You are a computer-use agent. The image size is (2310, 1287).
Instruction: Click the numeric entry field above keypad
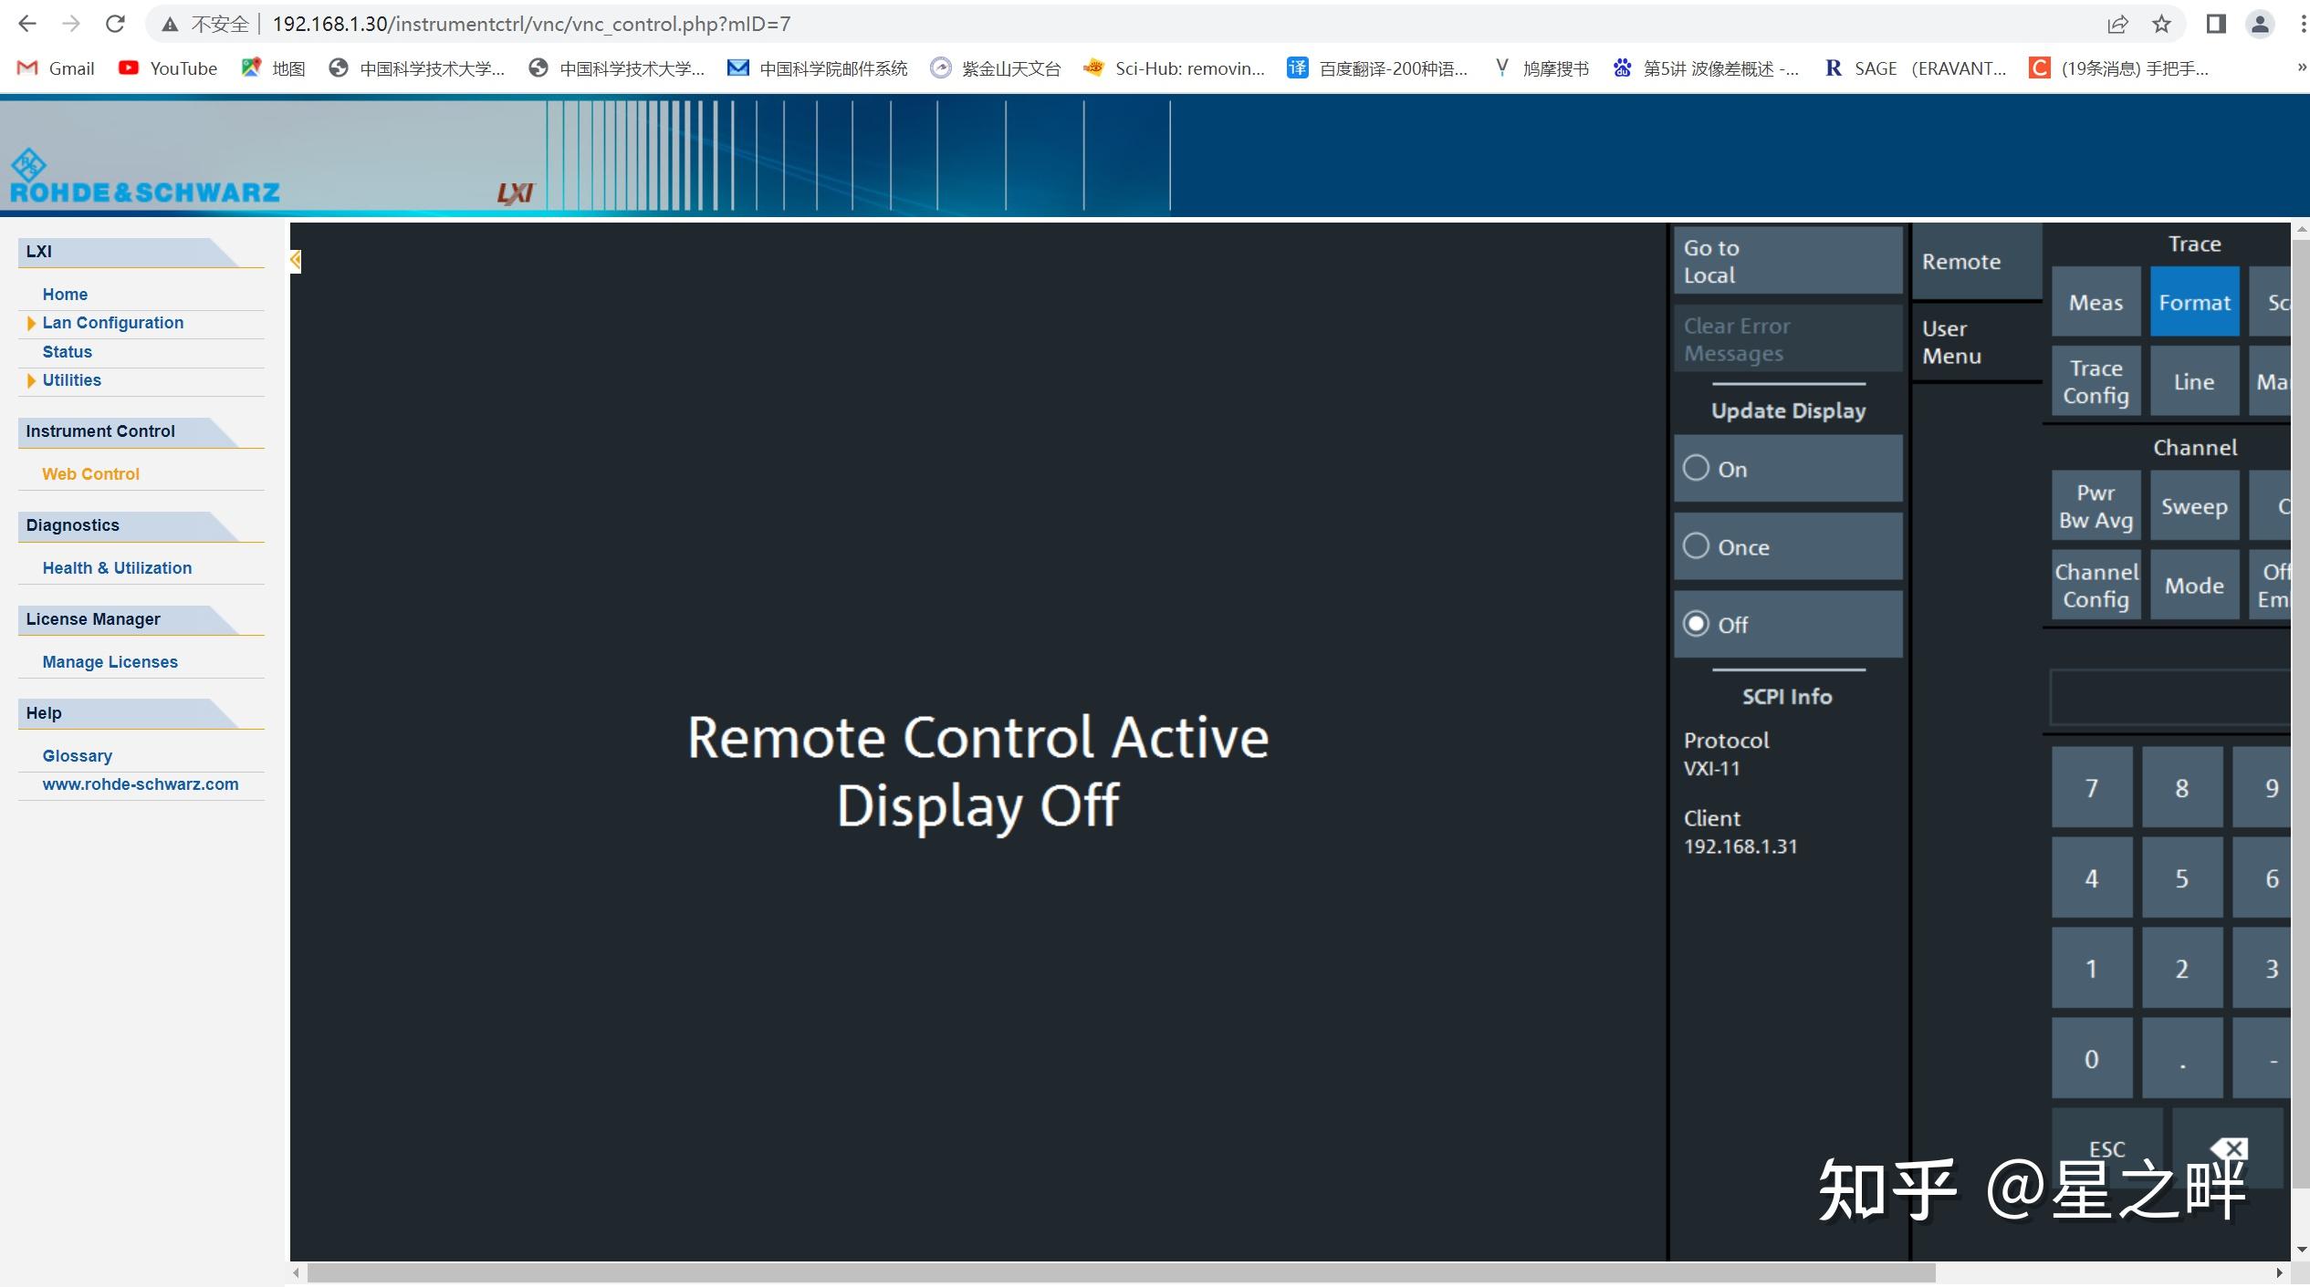pos(2170,698)
